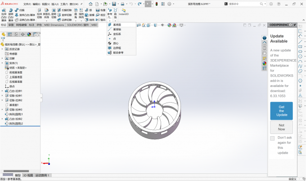
Task: Switch to the SOLIDWORKS 插件 tab
Action: pyautogui.click(x=78, y=25)
